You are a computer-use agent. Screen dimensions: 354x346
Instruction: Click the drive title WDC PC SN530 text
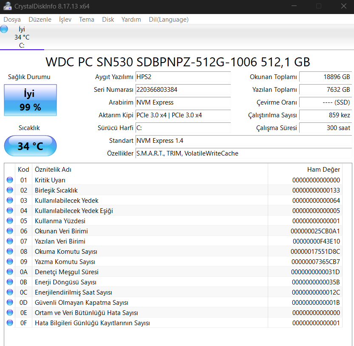178,62
